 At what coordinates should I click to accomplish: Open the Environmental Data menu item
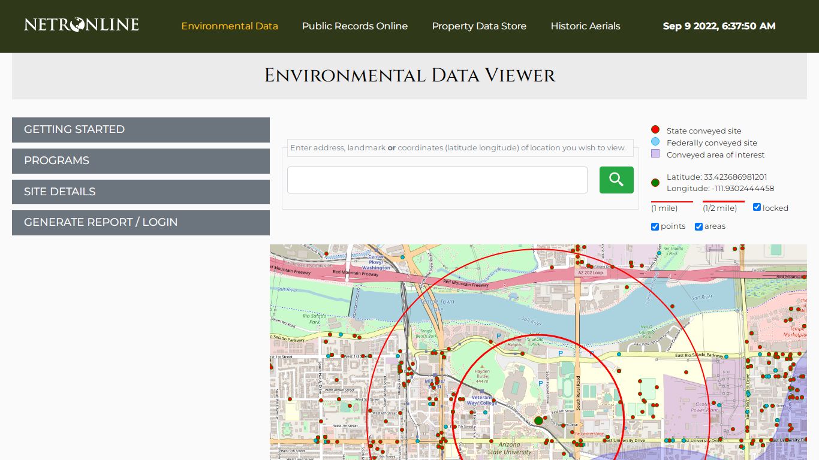pos(230,26)
